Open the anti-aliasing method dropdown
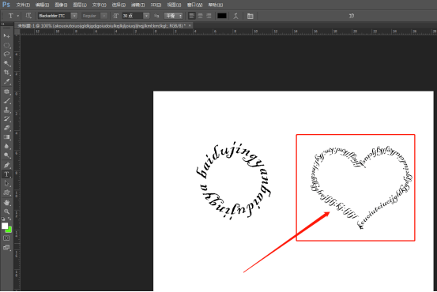The image size is (437, 292). pyautogui.click(x=173, y=16)
